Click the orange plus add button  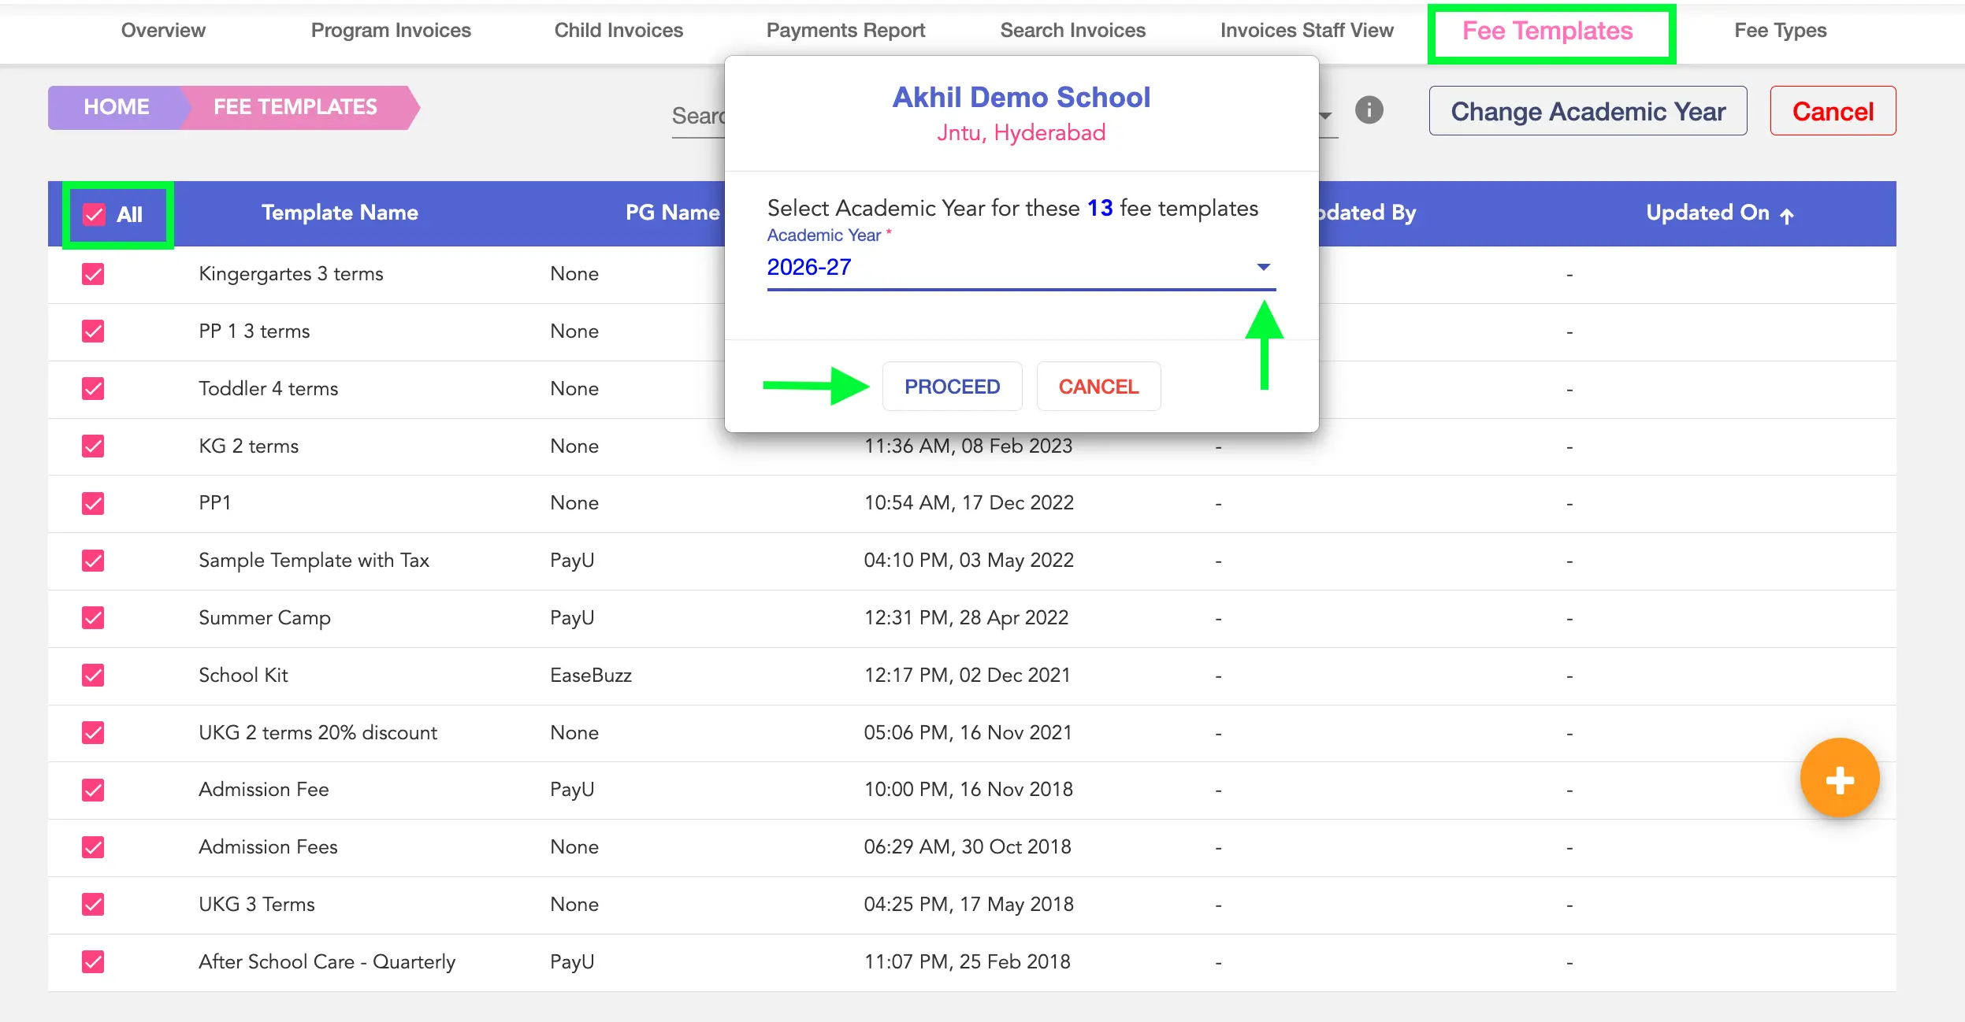point(1839,779)
